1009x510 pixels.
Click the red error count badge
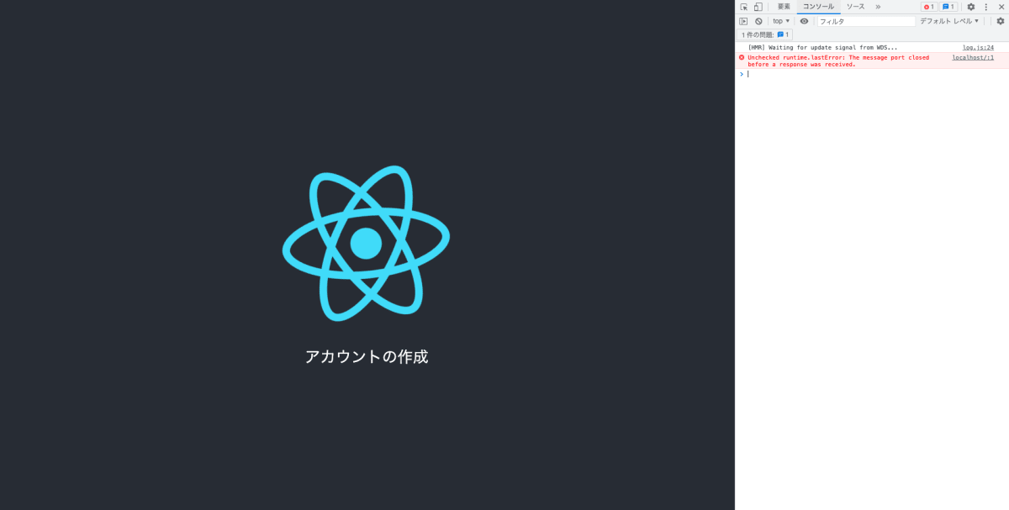point(929,7)
